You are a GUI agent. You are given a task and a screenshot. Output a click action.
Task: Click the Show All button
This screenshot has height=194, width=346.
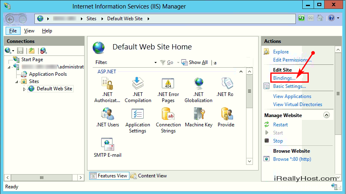(x=195, y=62)
